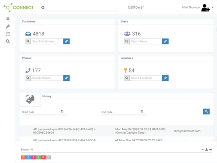Expand the user account dropdown chevron

point(213,7)
